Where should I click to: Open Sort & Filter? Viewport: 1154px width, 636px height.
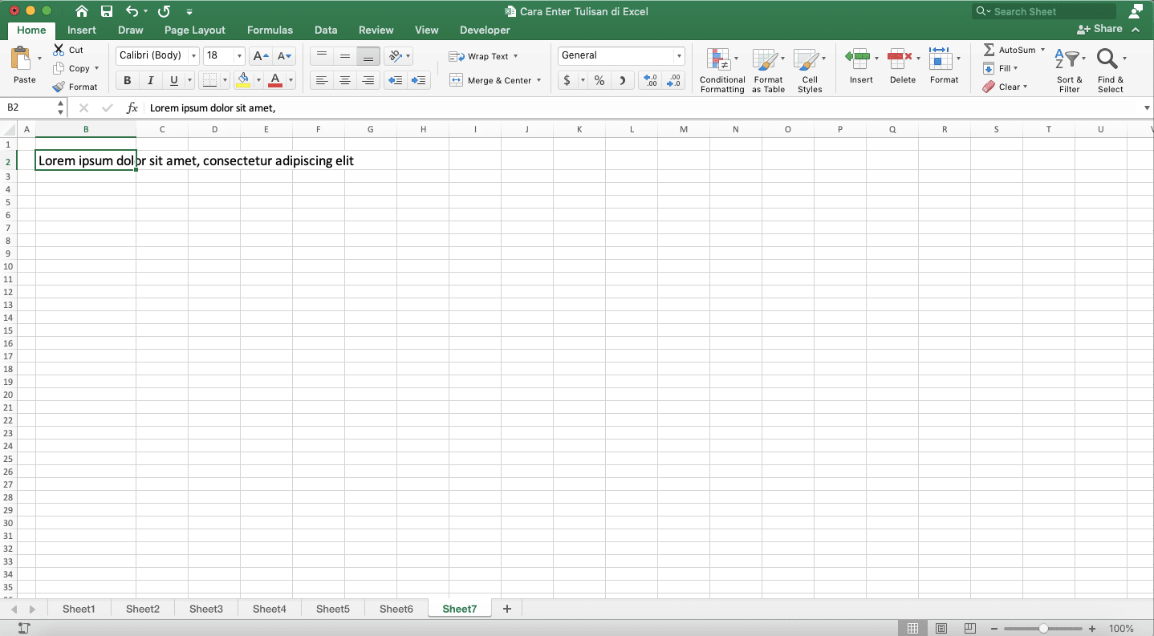tap(1069, 71)
